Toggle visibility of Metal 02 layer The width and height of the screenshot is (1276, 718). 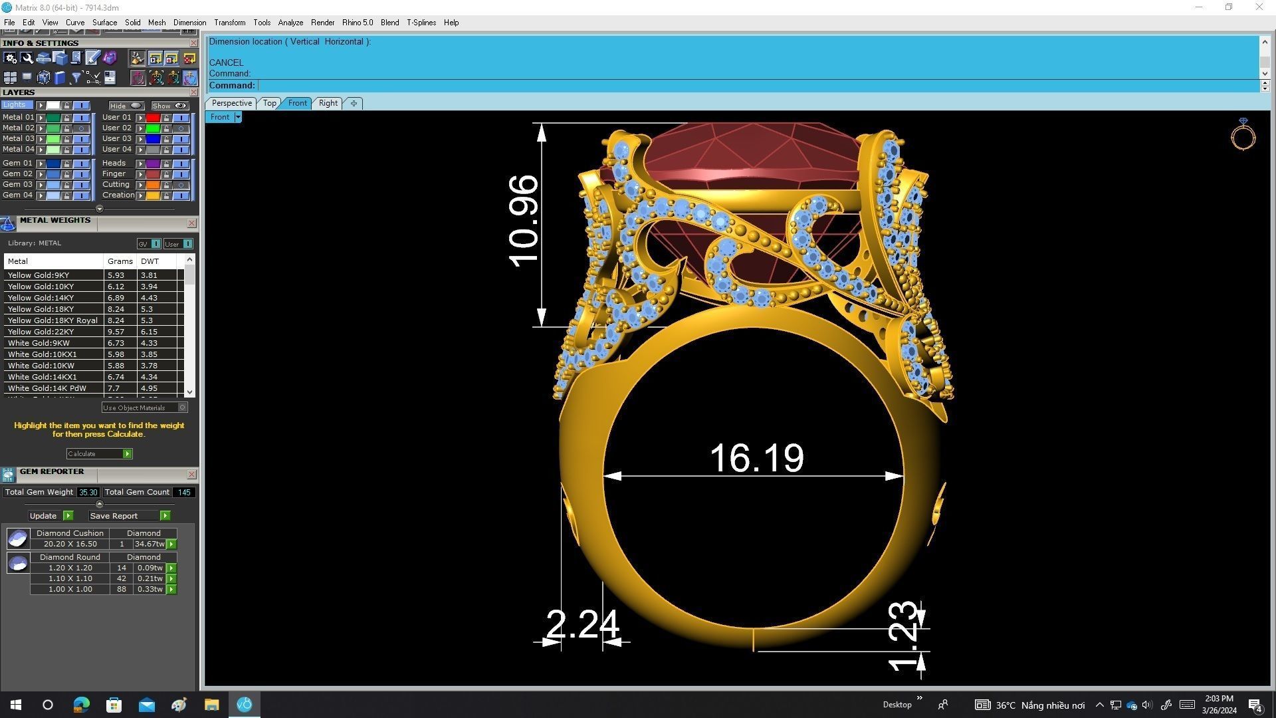coord(81,128)
